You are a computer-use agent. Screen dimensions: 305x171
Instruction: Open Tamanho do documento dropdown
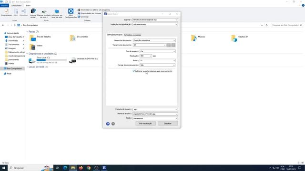click(x=149, y=45)
